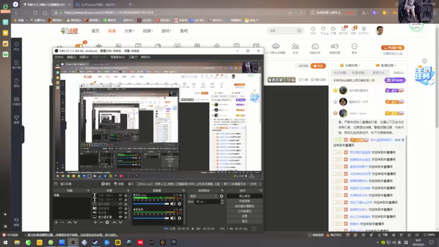This screenshot has width=439, height=247.
Task: Mute the 麦克风/Aux speaker icon
Action: pos(173,204)
